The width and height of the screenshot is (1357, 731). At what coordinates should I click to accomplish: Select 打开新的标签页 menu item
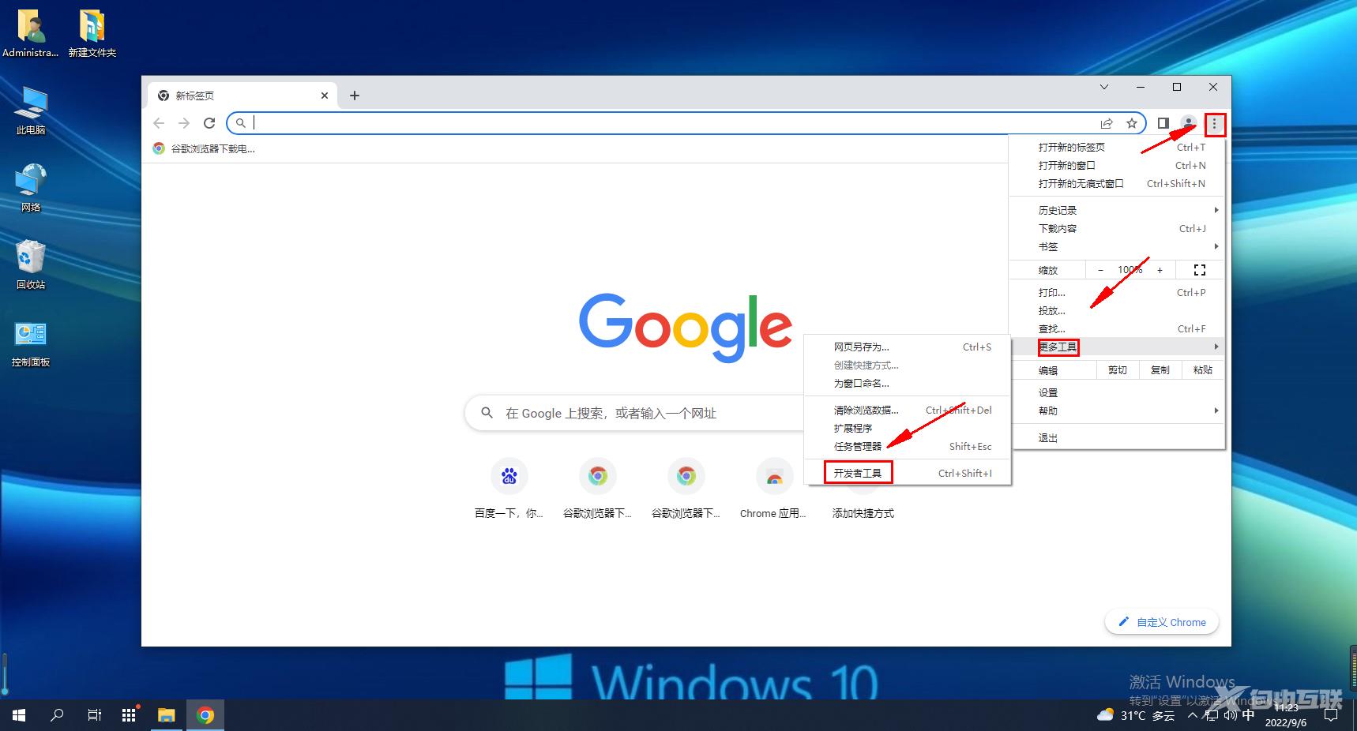pyautogui.click(x=1117, y=147)
